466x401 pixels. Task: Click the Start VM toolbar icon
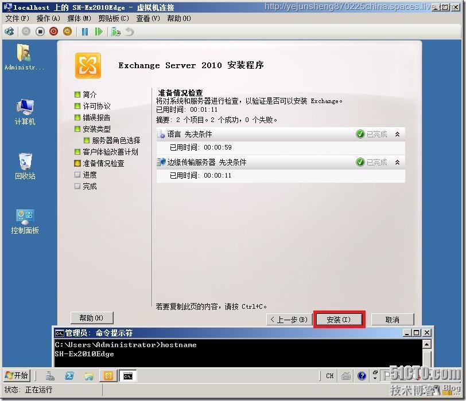[26, 32]
